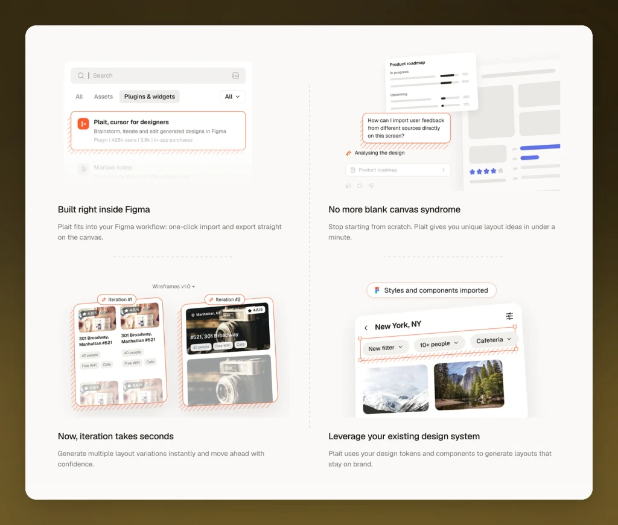Click the chevron arrow on Product roadmap row

click(x=444, y=170)
